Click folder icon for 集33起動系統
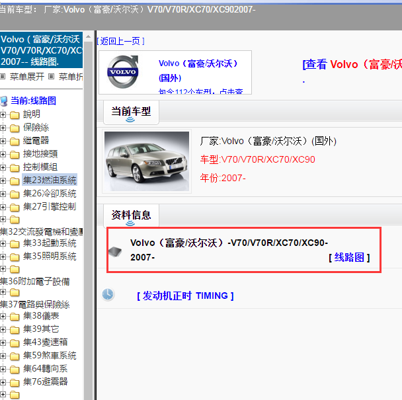Viewport: 402px width, 400px height. coord(15,244)
